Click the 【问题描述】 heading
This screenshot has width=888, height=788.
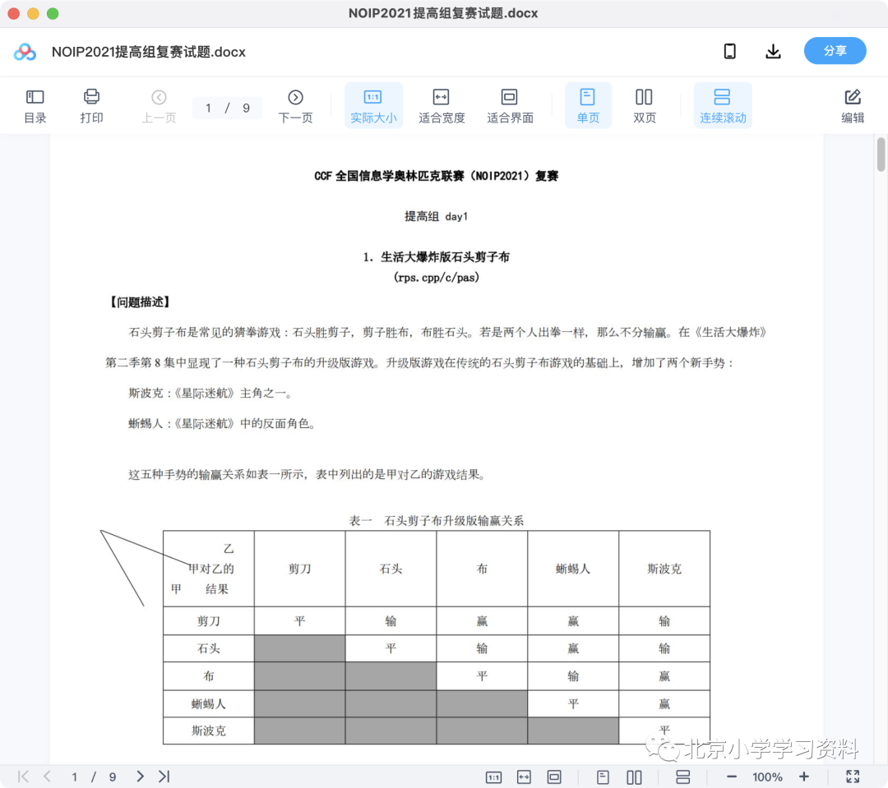[x=139, y=302]
